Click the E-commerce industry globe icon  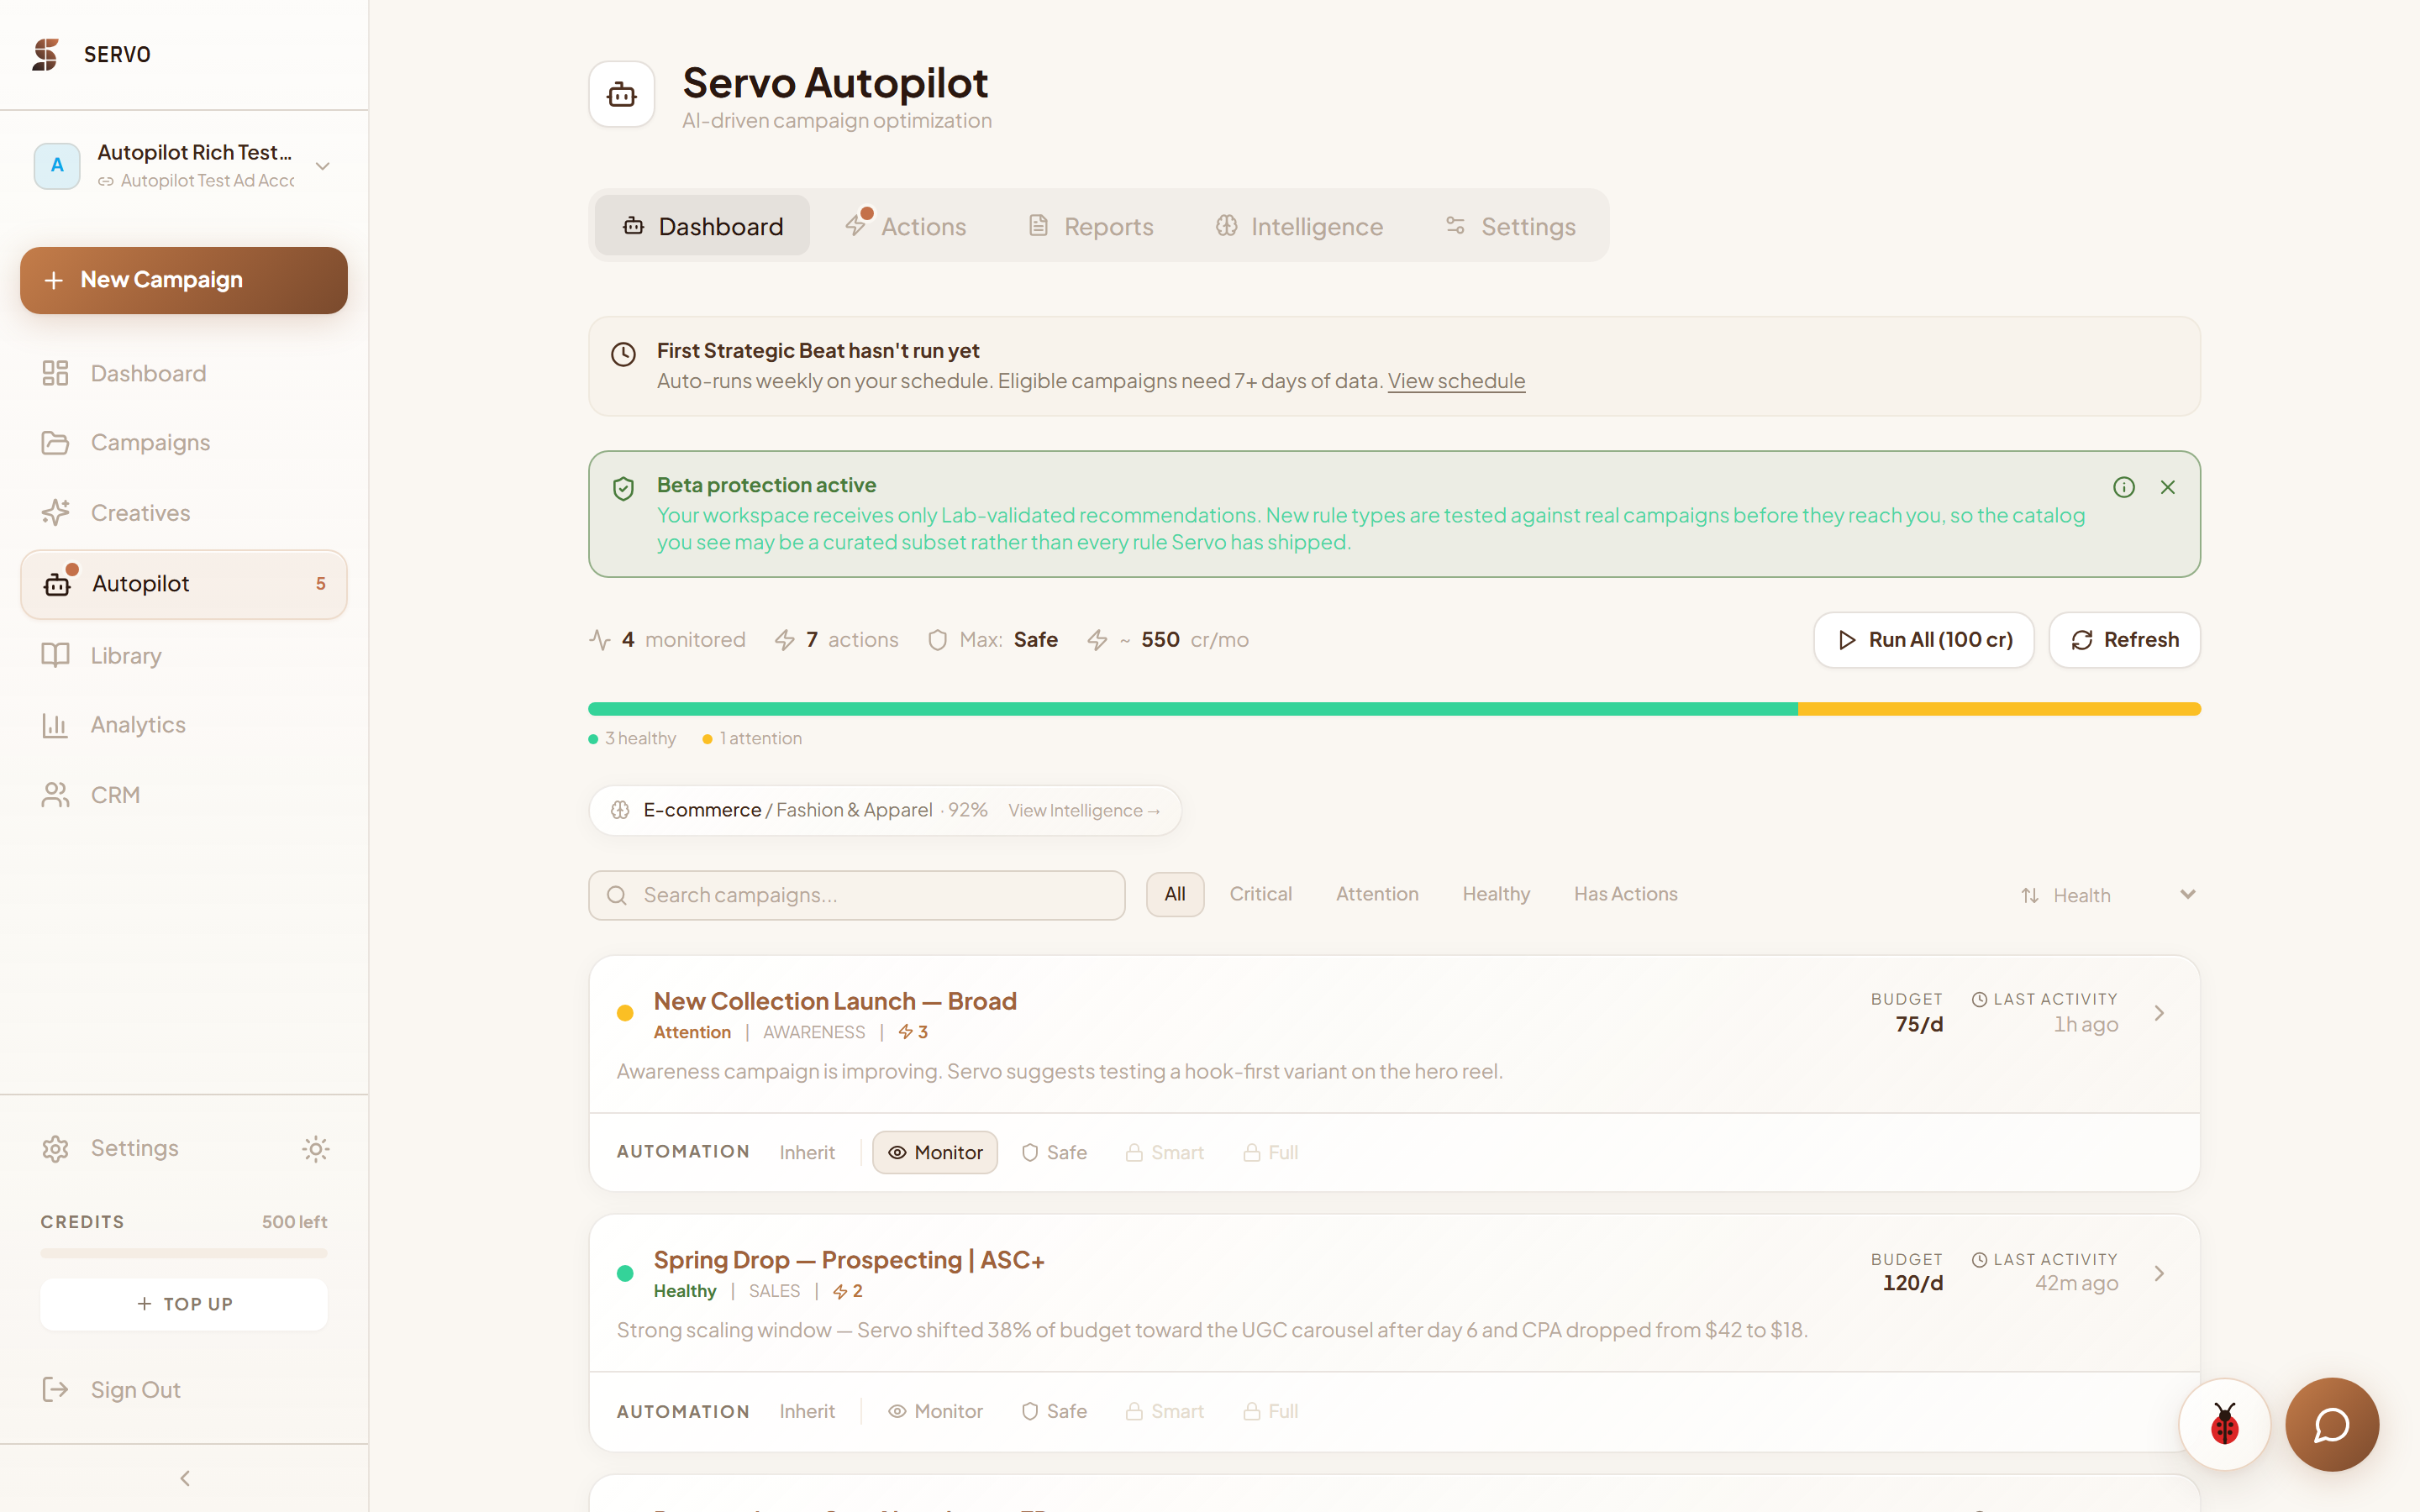(620, 810)
